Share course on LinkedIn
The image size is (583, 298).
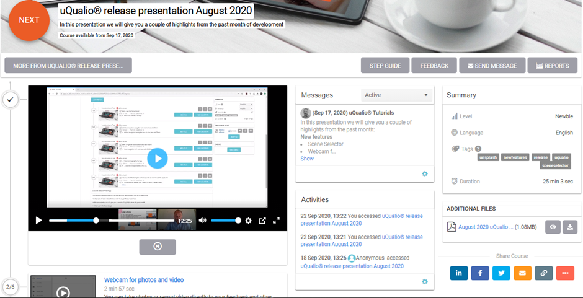[459, 273]
